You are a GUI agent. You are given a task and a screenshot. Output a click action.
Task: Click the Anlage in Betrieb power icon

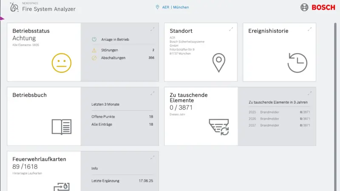(x=94, y=39)
